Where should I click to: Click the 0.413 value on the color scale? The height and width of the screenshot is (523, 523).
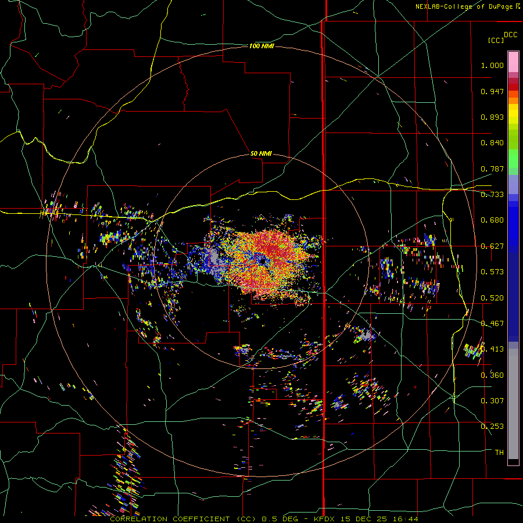492,349
